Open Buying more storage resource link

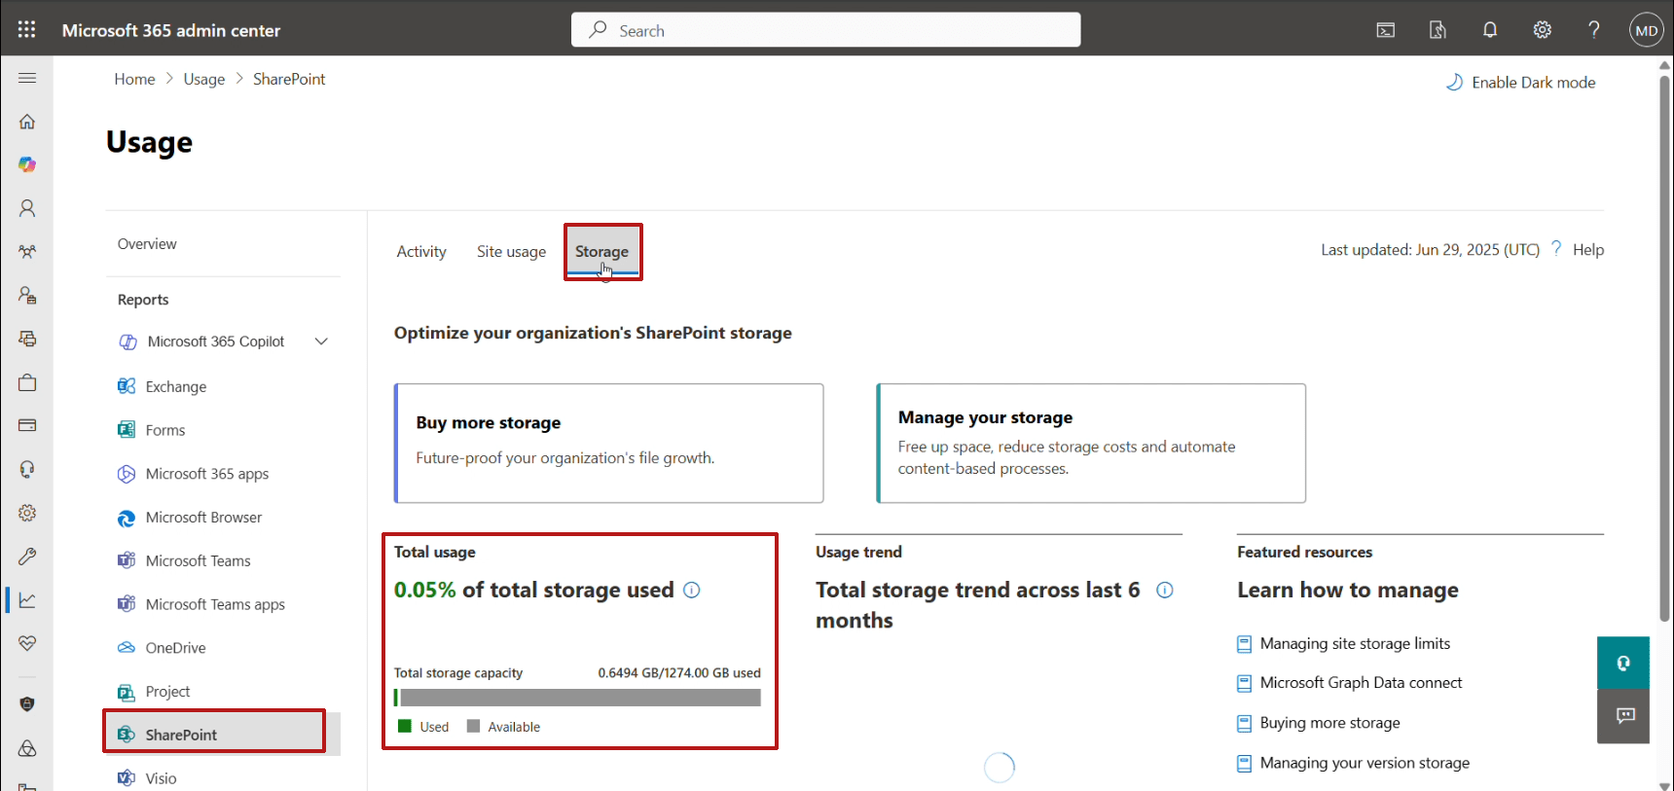1329,723
